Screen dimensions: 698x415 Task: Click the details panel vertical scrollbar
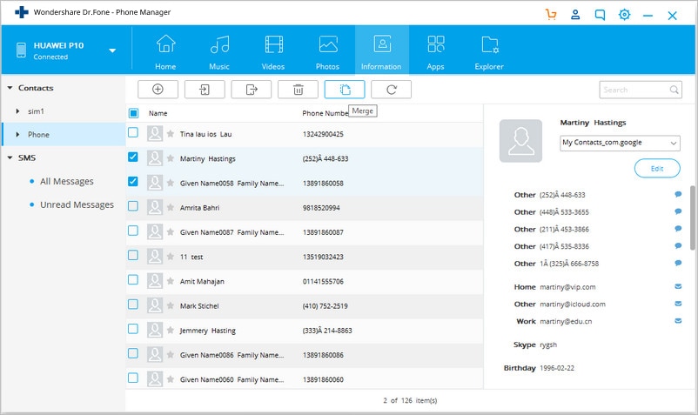pos(692,218)
